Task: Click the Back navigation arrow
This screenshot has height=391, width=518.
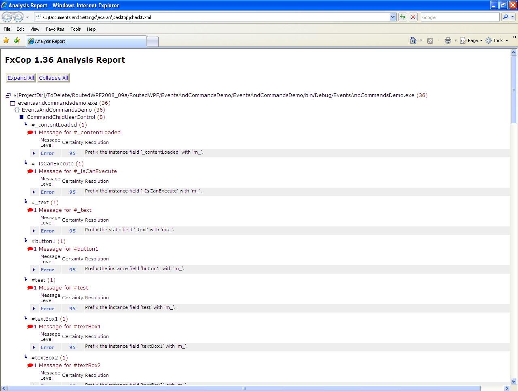Action: pyautogui.click(x=7, y=17)
